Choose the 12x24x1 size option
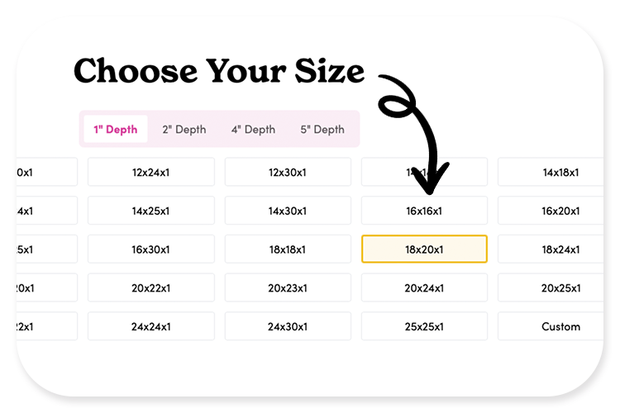Image resolution: width=620 pixels, height=413 pixels. coord(151,172)
